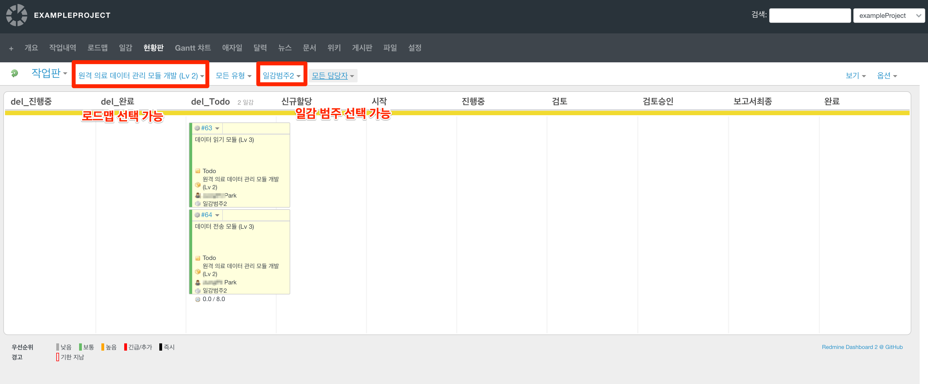This screenshot has width=928, height=384.
Task: Click the Todo status icon in card #64
Action: tap(198, 258)
